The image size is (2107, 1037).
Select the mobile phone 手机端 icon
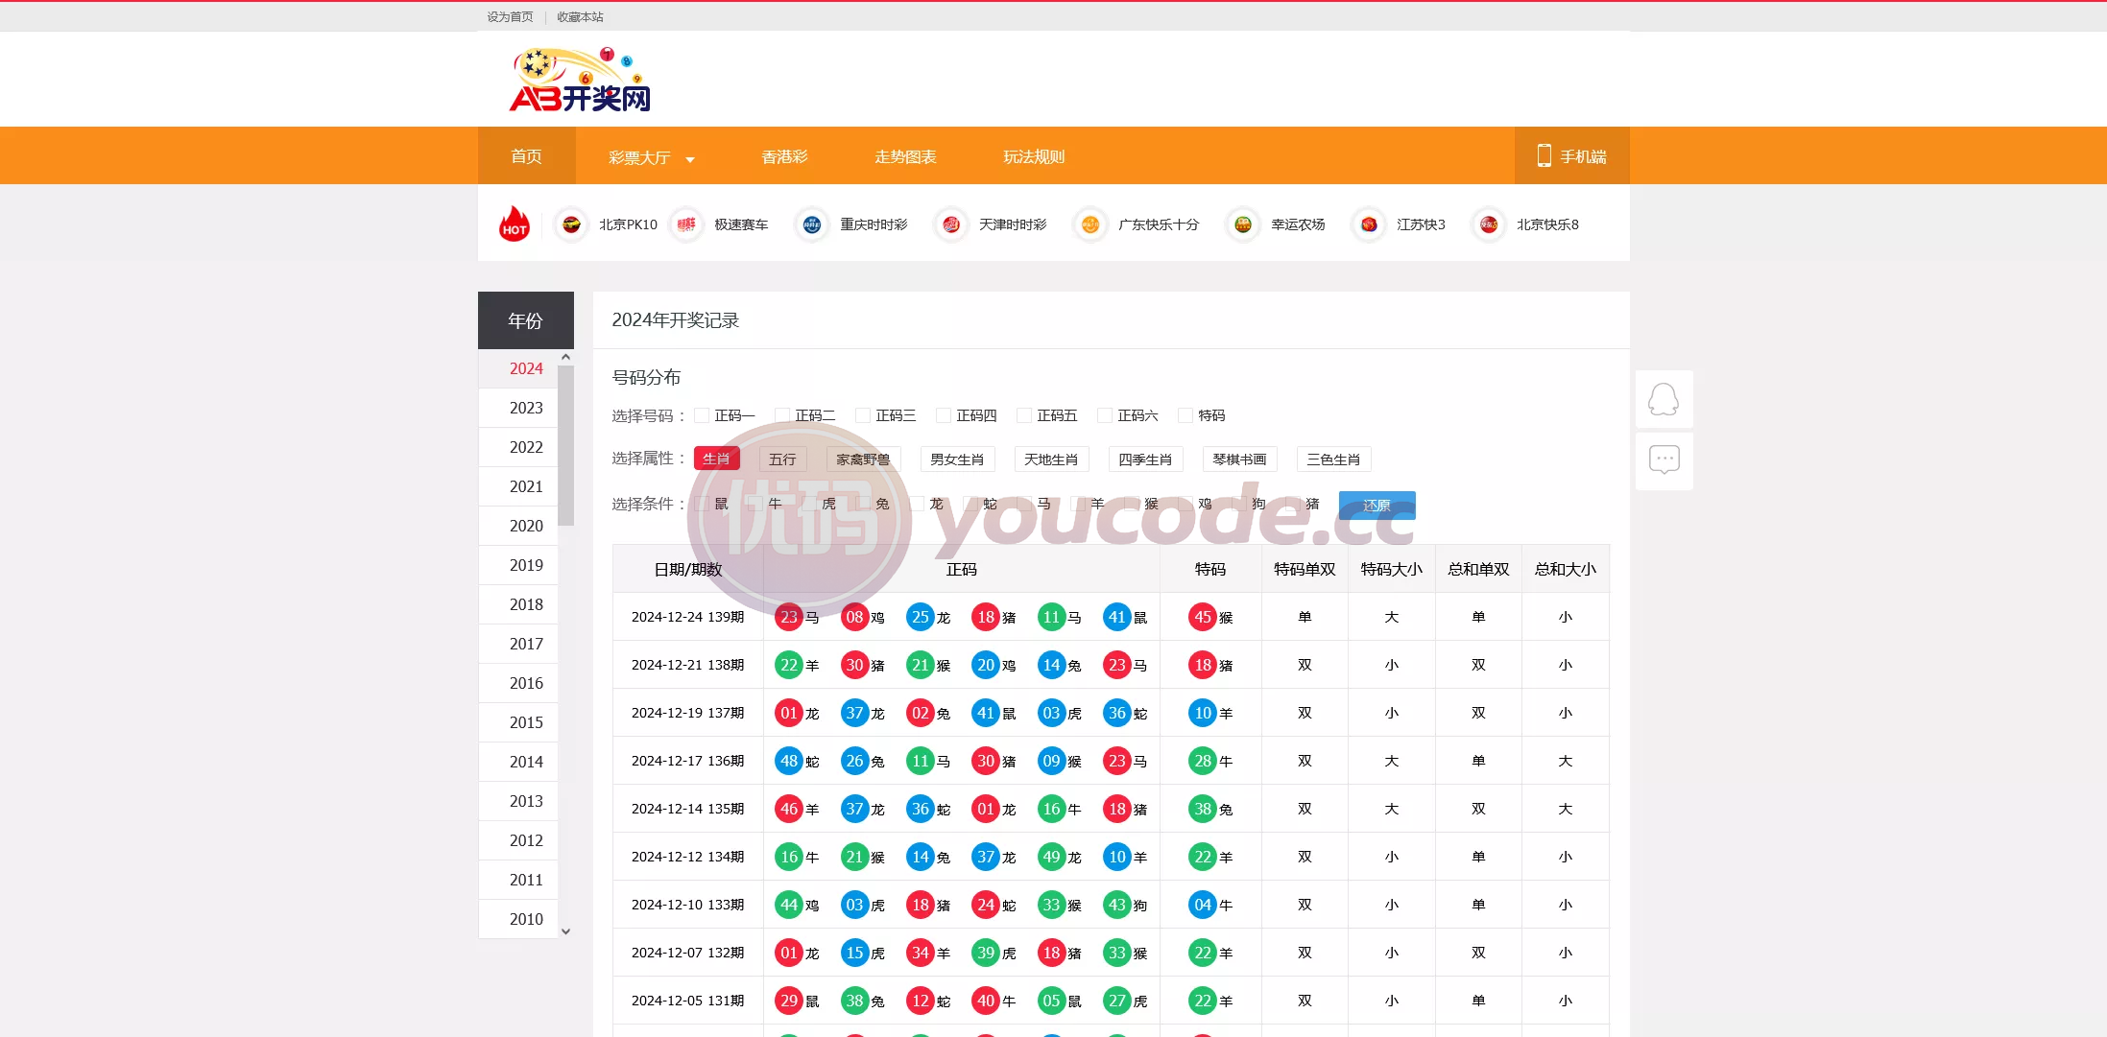tap(1544, 155)
